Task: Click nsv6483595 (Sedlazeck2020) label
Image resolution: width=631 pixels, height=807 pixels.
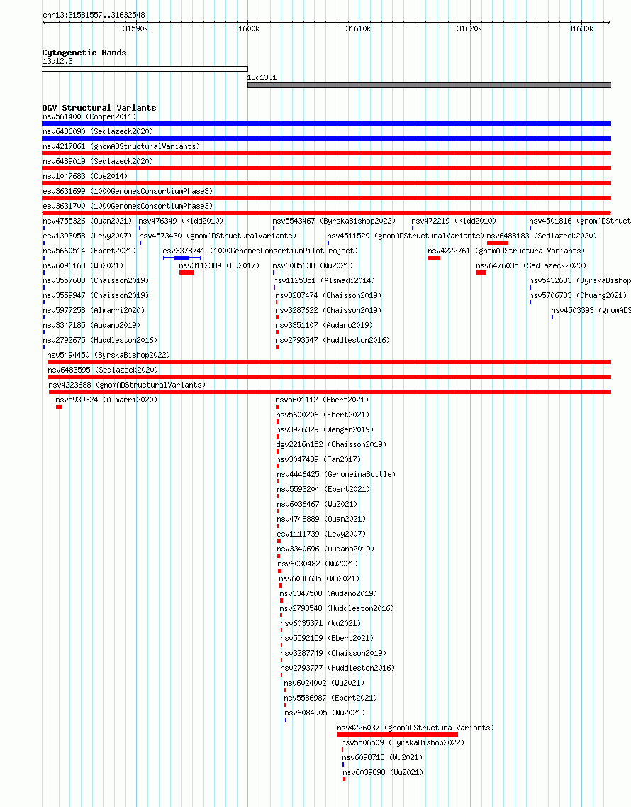Action: pos(103,370)
